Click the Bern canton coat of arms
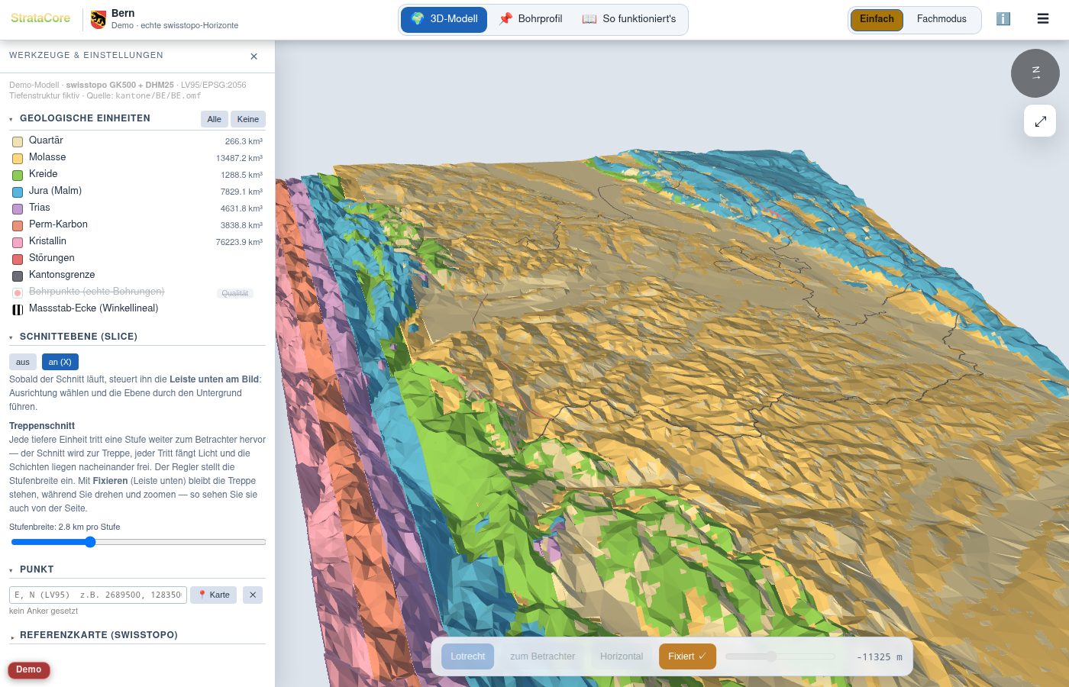This screenshot has width=1069, height=687. click(x=99, y=19)
